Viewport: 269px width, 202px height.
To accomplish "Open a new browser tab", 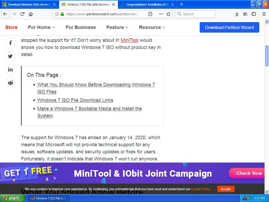I will click(x=182, y=4).
